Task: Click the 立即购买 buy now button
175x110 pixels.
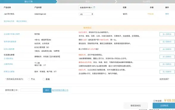Action: (164, 106)
